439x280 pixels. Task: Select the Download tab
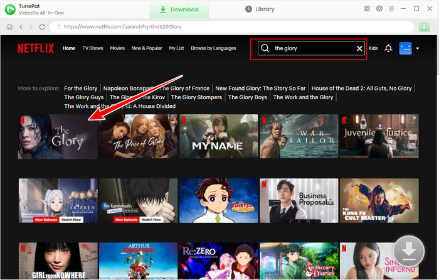pyautogui.click(x=179, y=9)
